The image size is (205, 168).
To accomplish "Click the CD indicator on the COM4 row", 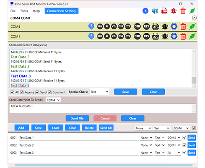I will coord(114,26).
